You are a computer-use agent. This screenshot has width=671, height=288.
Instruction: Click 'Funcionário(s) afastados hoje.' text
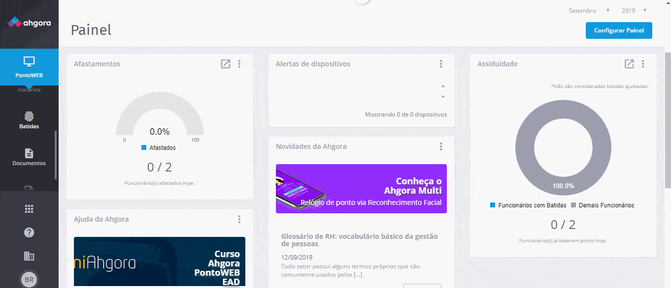160,183
